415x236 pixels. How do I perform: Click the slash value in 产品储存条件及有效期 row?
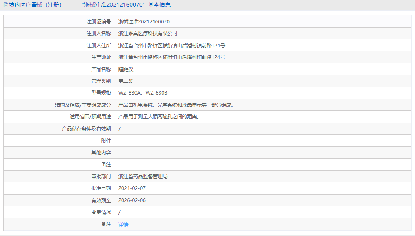(x=119, y=129)
